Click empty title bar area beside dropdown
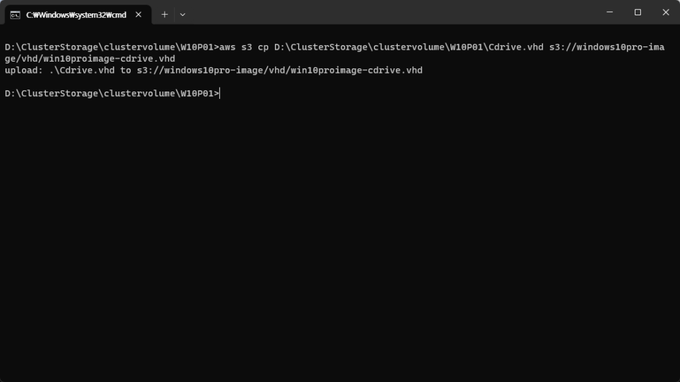This screenshot has height=382, width=680. pos(390,12)
